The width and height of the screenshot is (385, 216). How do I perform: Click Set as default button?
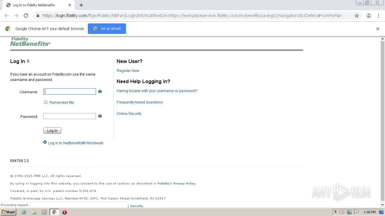[107, 28]
